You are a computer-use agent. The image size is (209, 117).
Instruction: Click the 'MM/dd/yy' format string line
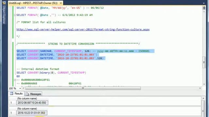tap(60, 8)
